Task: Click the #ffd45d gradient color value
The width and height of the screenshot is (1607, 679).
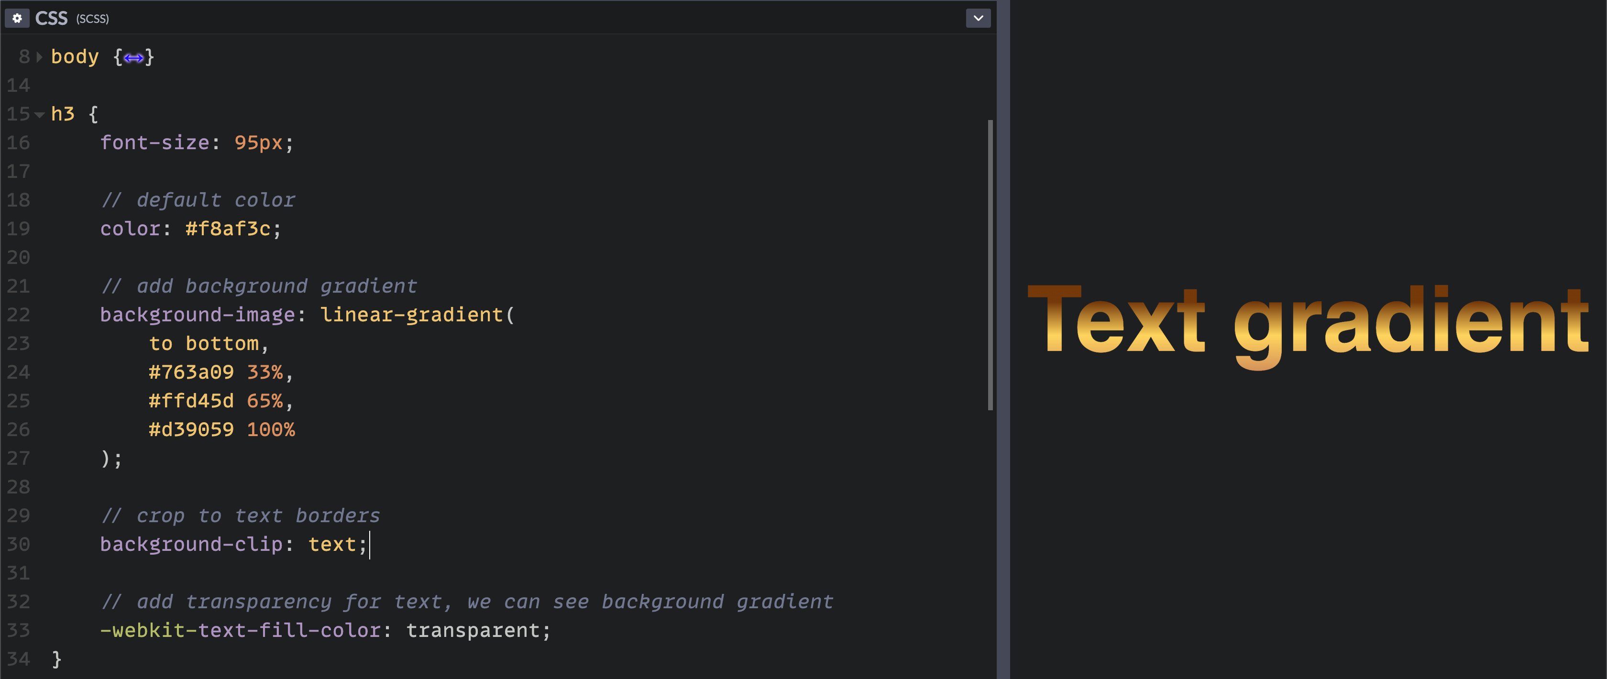Action: (x=191, y=401)
